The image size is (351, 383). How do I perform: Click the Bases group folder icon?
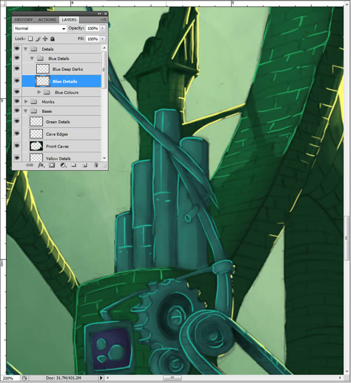(x=34, y=111)
